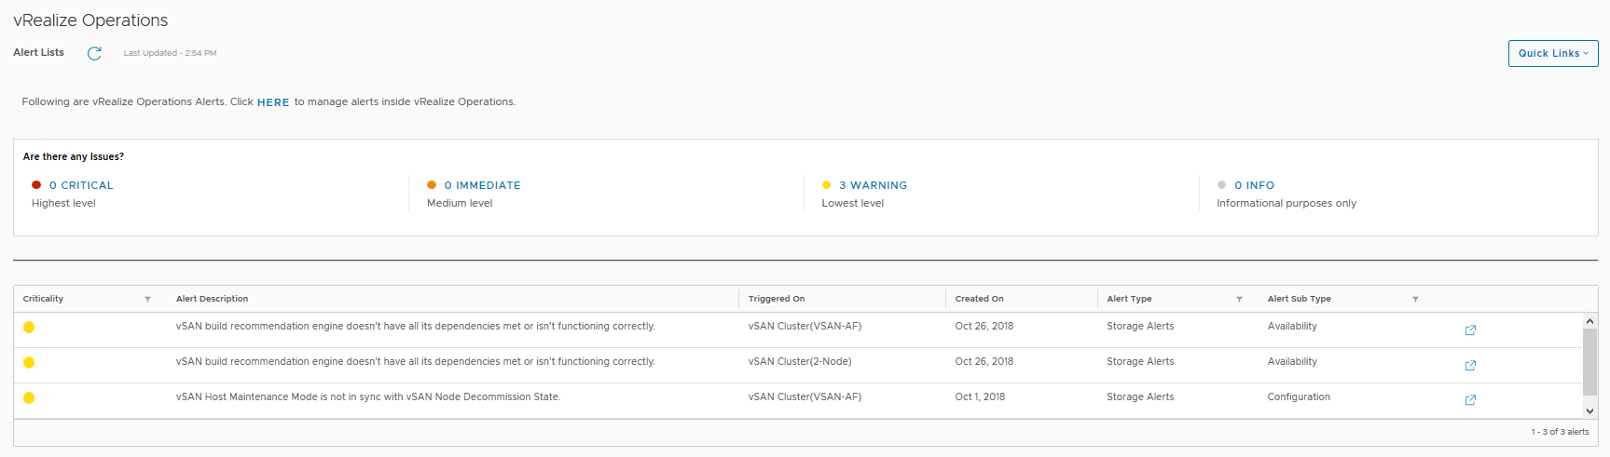Click warning dot on 2-Node cluster row
1610x457 pixels.
pyautogui.click(x=29, y=362)
